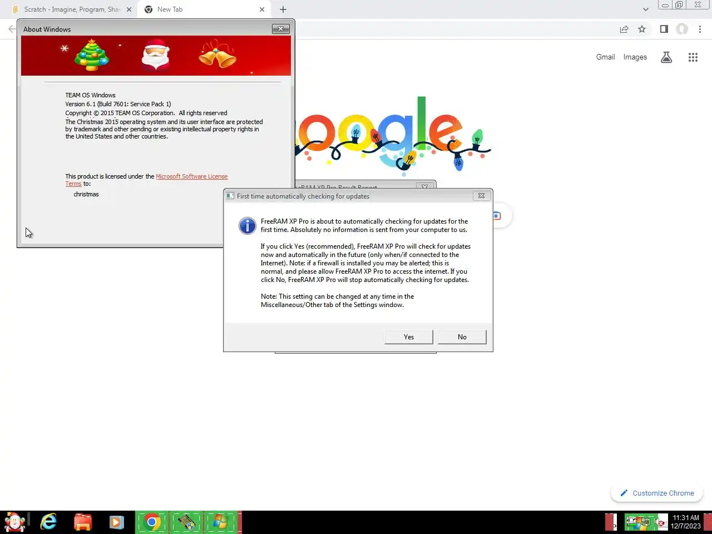
Task: Close the First time checking for updates dialog
Action: coord(481,196)
